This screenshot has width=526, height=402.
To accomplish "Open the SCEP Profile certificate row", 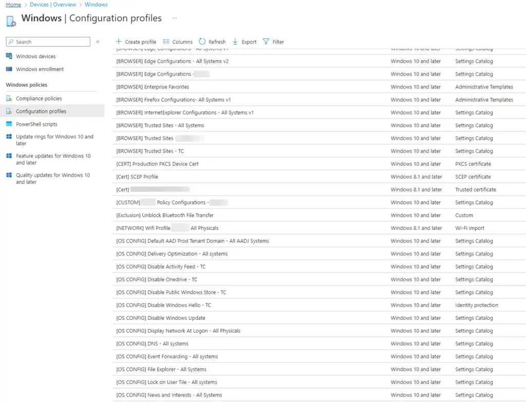I will [x=137, y=177].
